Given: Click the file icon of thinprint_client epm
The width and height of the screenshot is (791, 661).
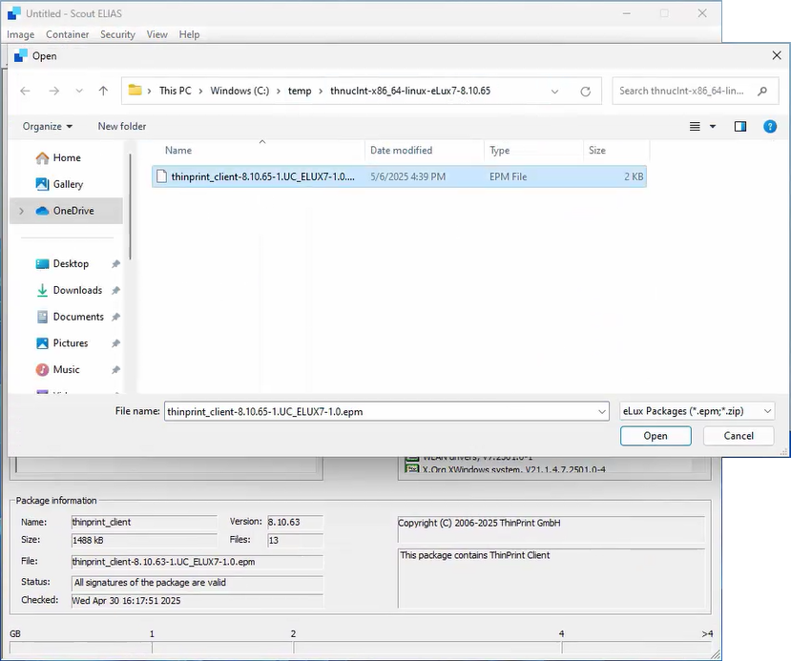Looking at the screenshot, I should 161,176.
